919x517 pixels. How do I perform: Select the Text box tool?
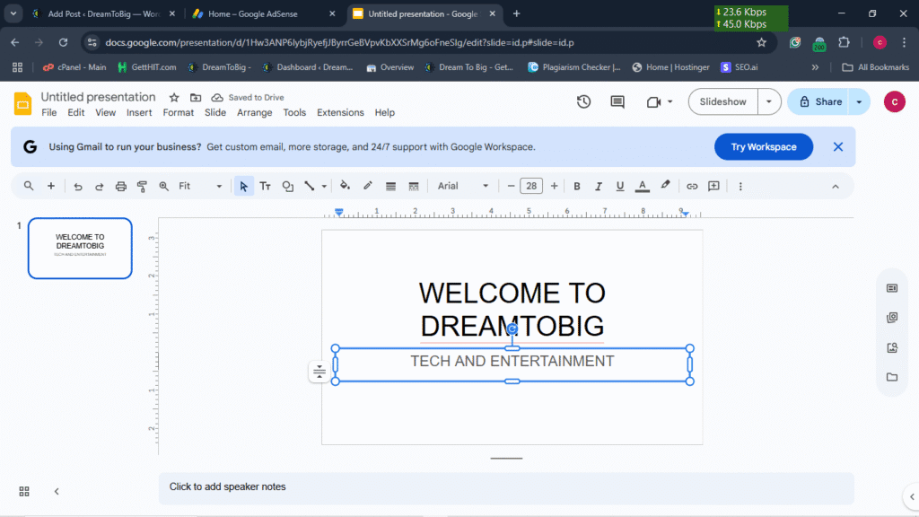266,186
